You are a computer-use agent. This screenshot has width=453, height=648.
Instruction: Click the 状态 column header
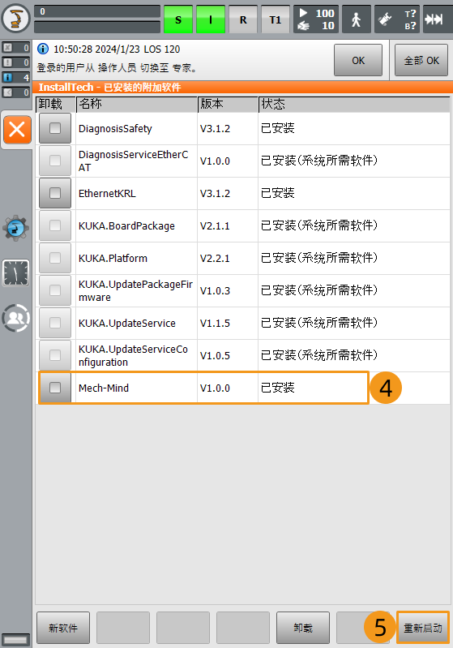355,104
